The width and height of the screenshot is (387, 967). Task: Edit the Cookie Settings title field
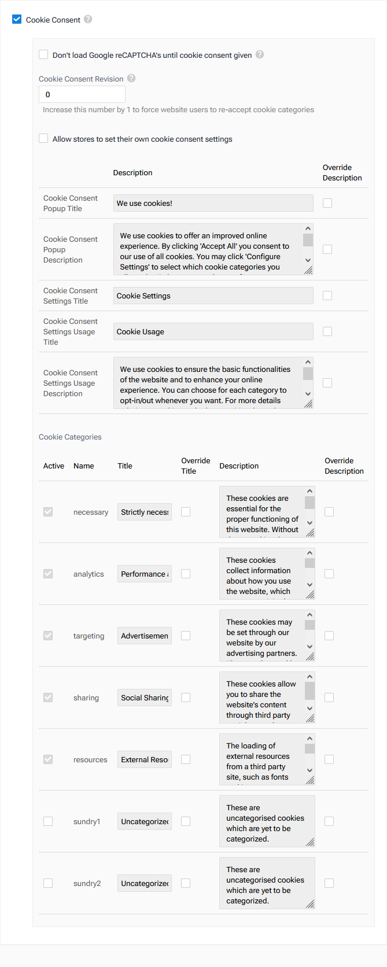tap(212, 295)
